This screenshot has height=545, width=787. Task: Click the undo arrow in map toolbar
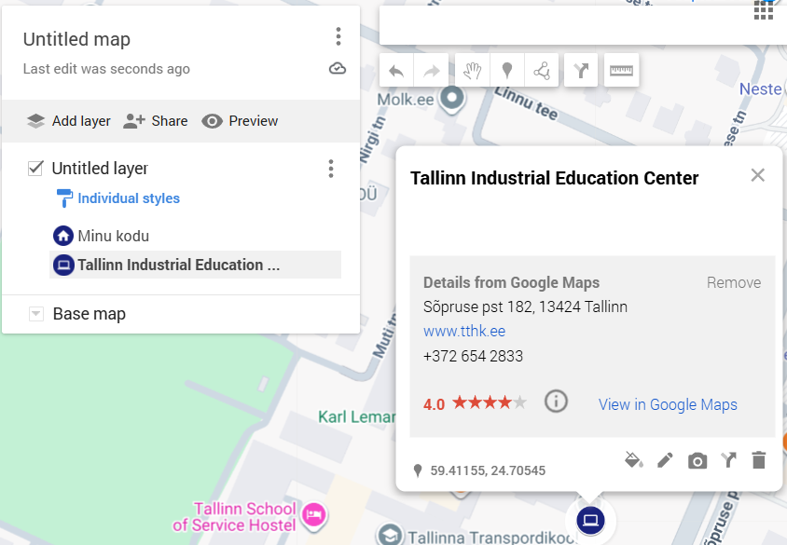coord(396,71)
